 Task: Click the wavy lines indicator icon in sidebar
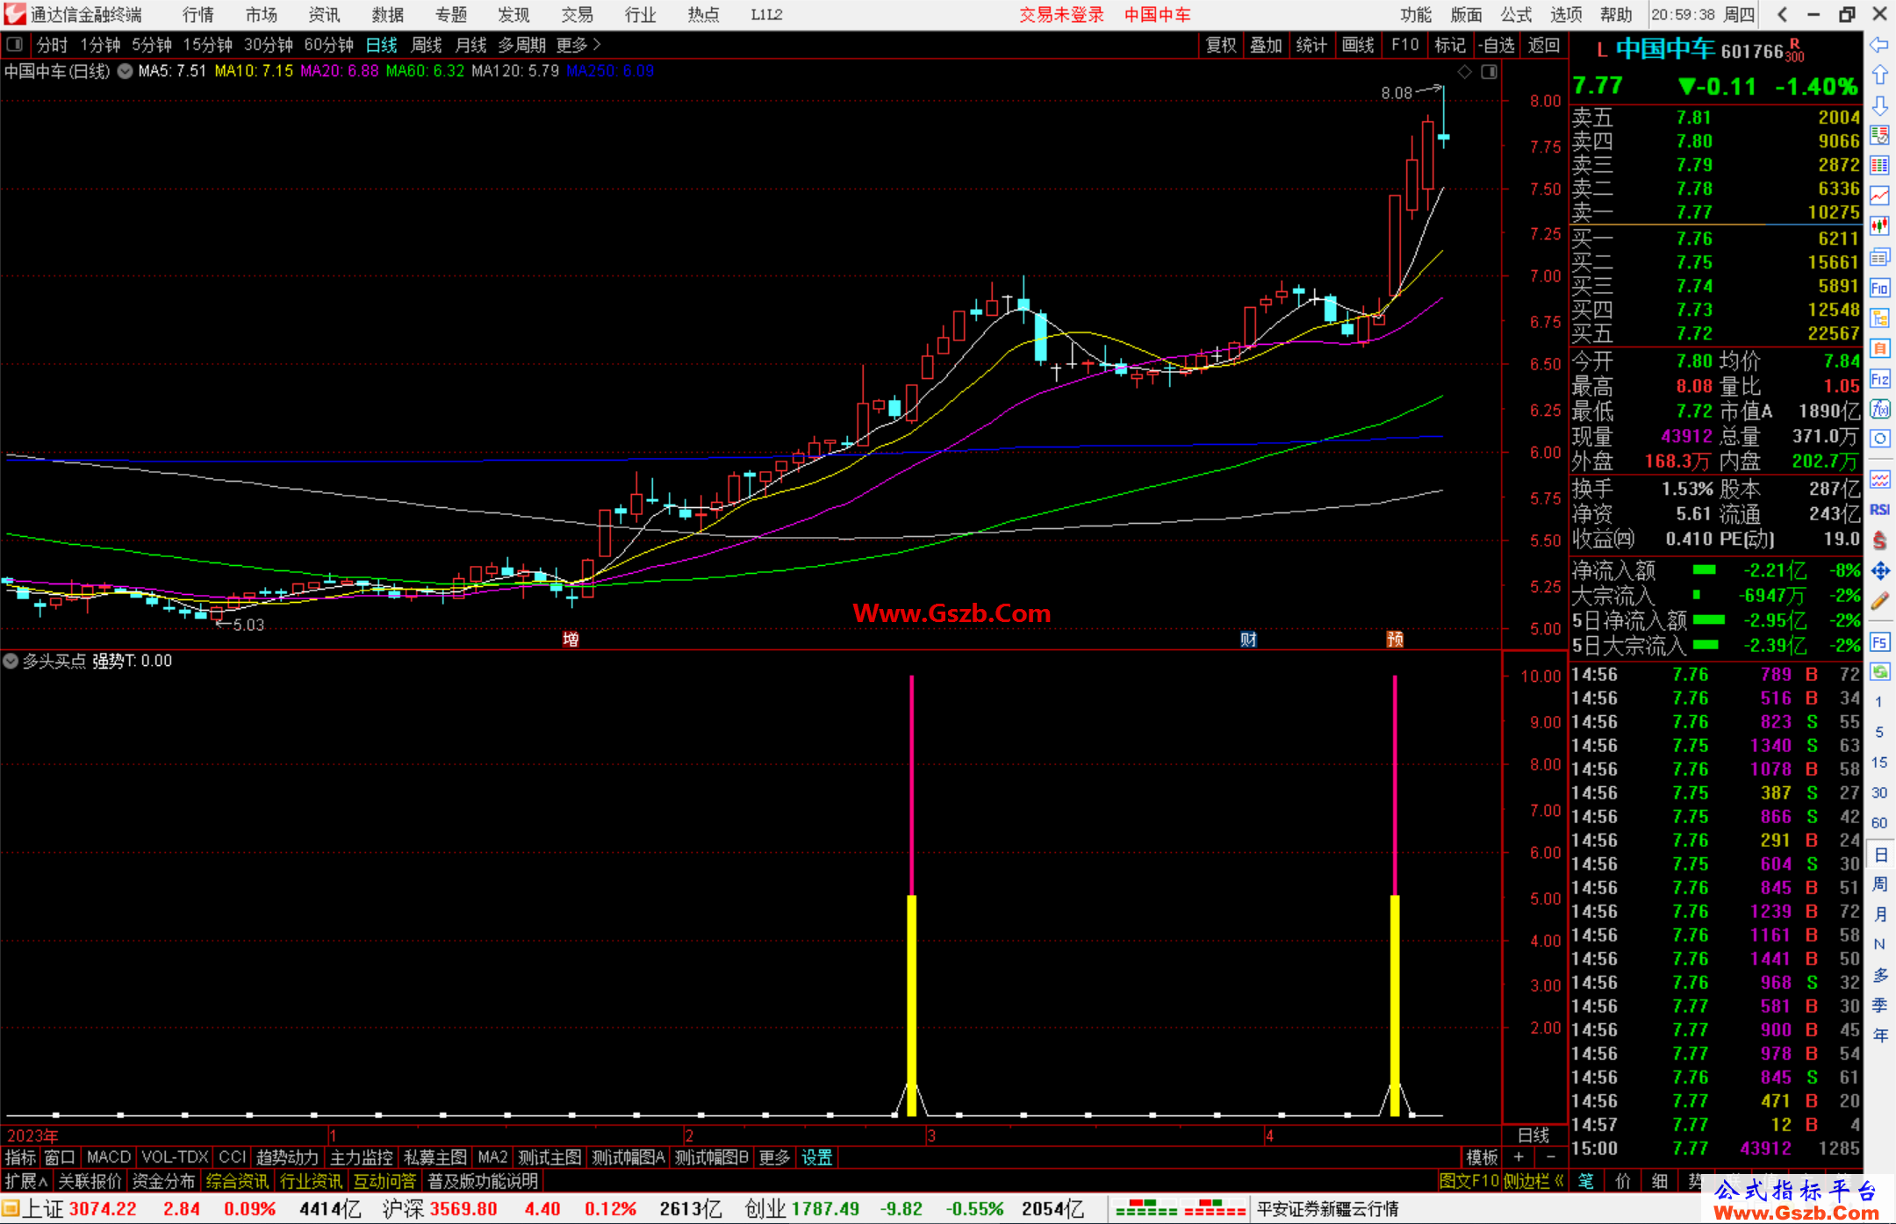coord(1879,479)
